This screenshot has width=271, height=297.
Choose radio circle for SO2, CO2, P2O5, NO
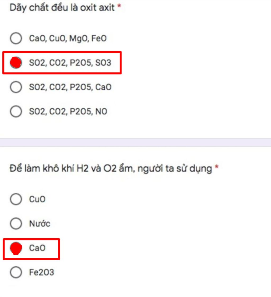16,111
